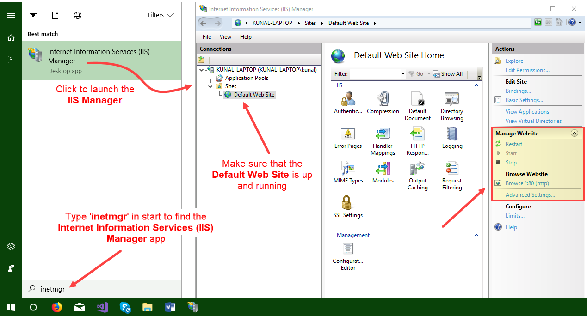Screen dimensions: 587x316
Task: Click Advanced Settings link
Action: pyautogui.click(x=530, y=195)
